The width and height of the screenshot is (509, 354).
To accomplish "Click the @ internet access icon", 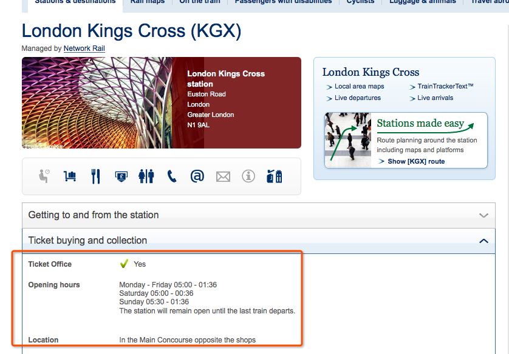I will coord(197,176).
